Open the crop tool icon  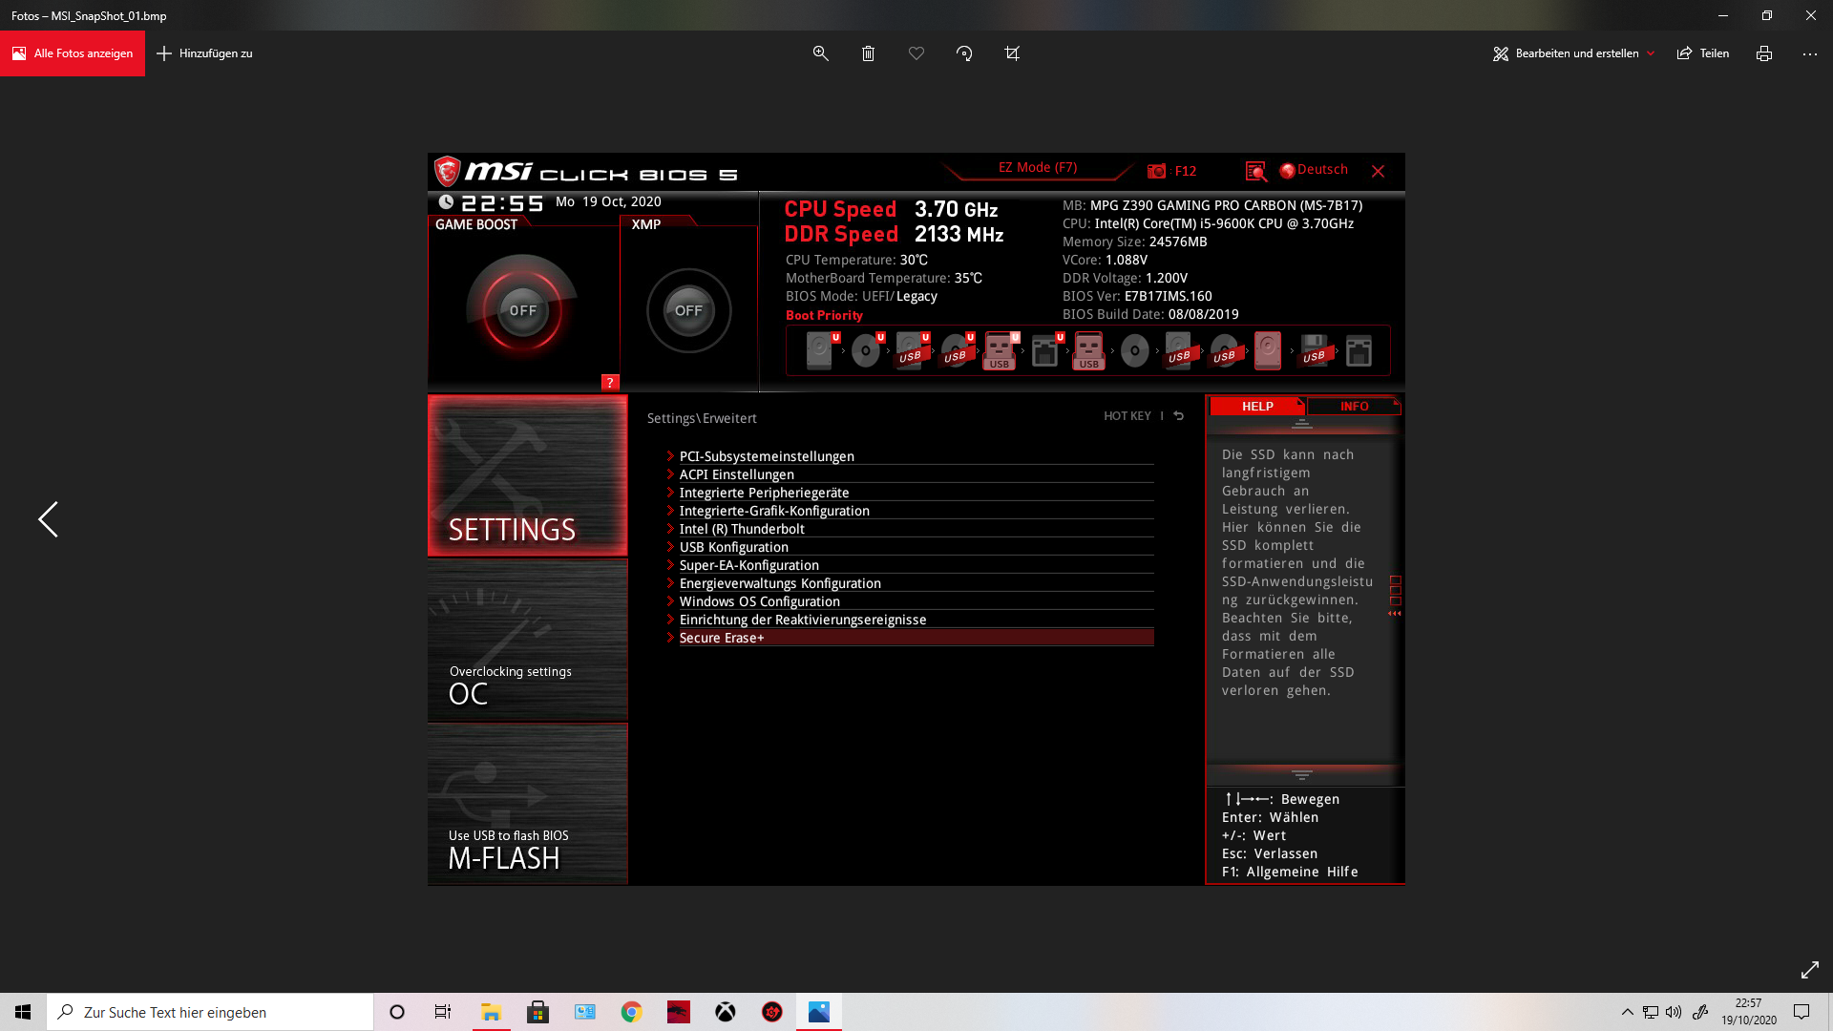click(1012, 53)
